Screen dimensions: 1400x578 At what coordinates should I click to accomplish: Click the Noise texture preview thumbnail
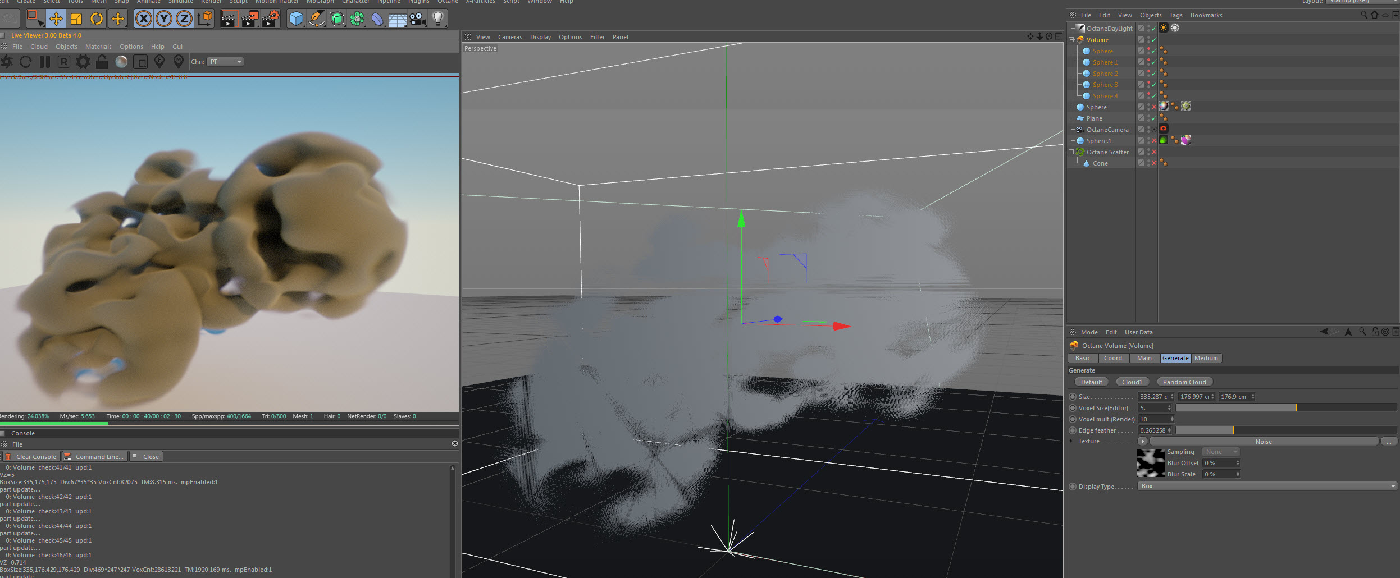coord(1151,463)
